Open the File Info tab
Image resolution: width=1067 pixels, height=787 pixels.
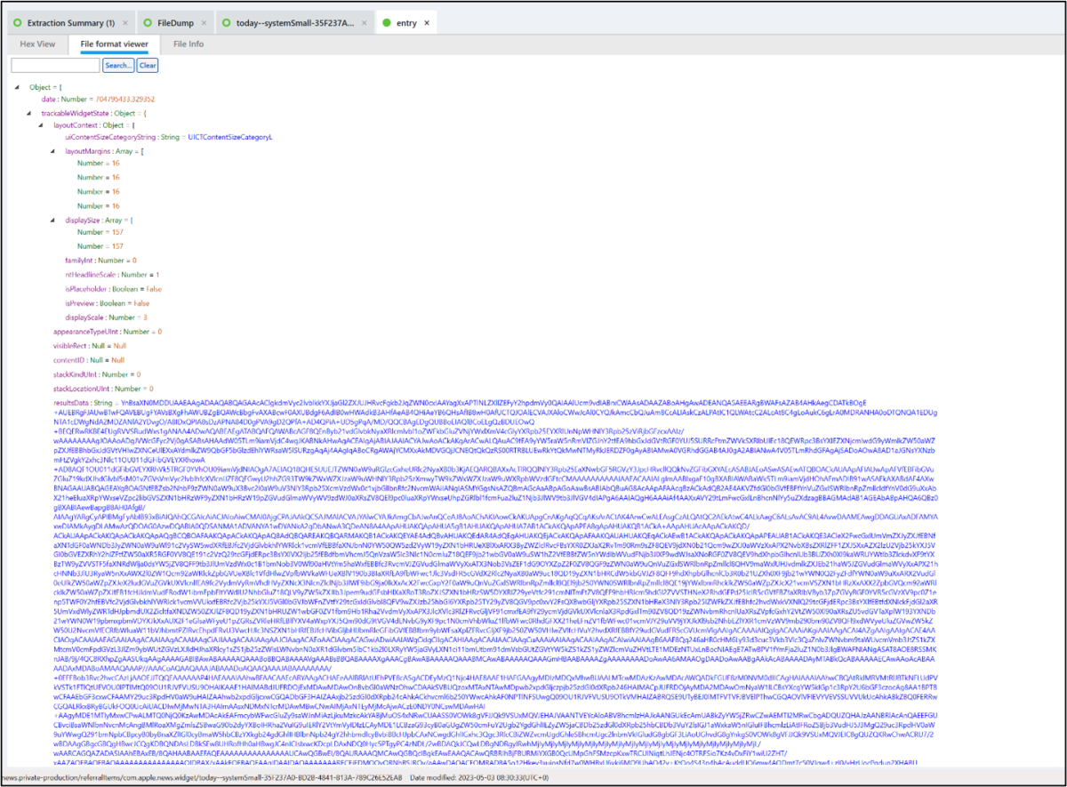click(x=188, y=43)
